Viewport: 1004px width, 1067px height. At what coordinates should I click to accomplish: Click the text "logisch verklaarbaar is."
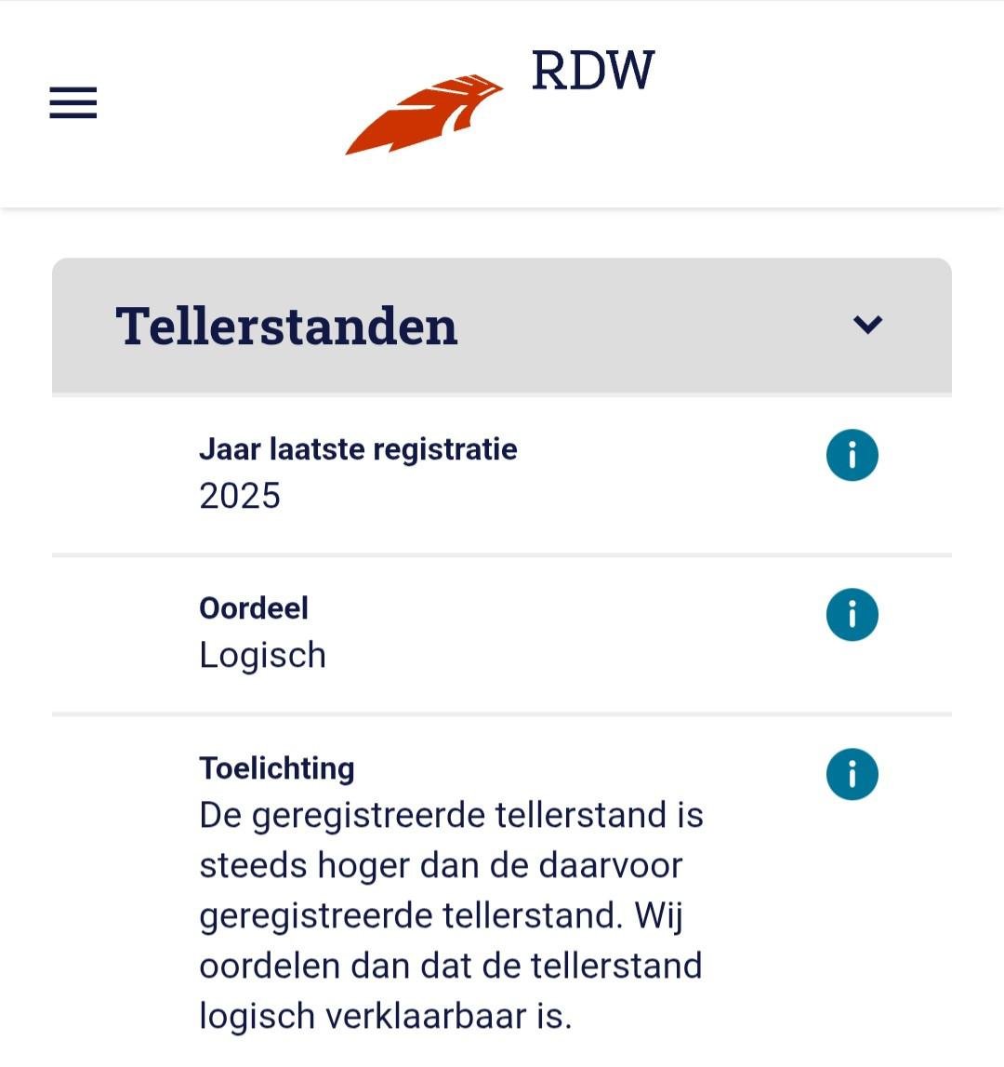(x=385, y=1016)
